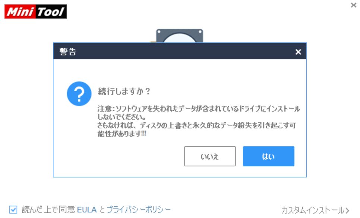Open the EULA link

pos(87,210)
